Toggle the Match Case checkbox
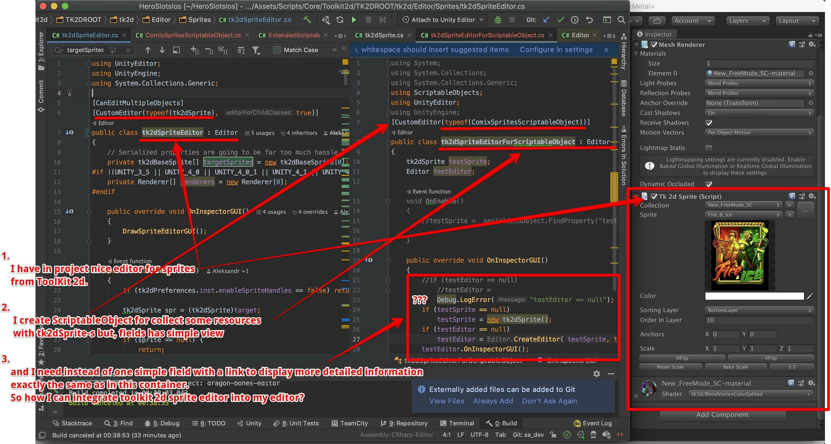The height and width of the screenshot is (444, 831). coord(277,50)
